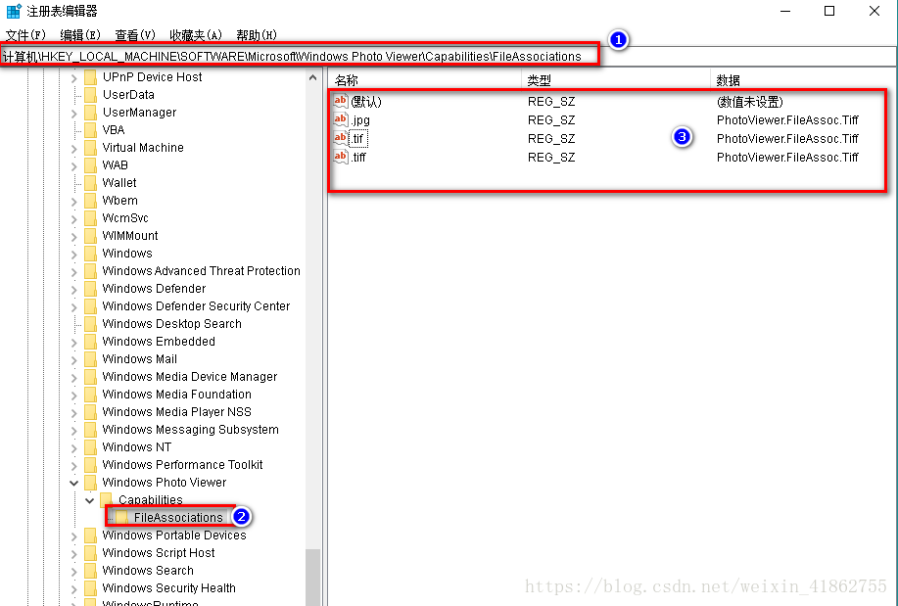Expand the Virtual Machine key

(73, 149)
